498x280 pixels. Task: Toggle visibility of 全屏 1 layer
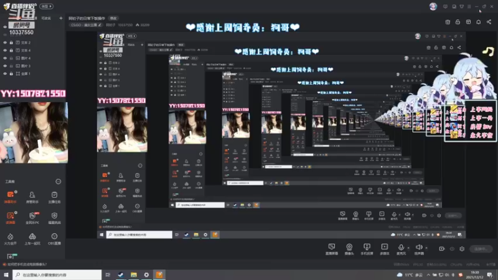click(x=5, y=73)
